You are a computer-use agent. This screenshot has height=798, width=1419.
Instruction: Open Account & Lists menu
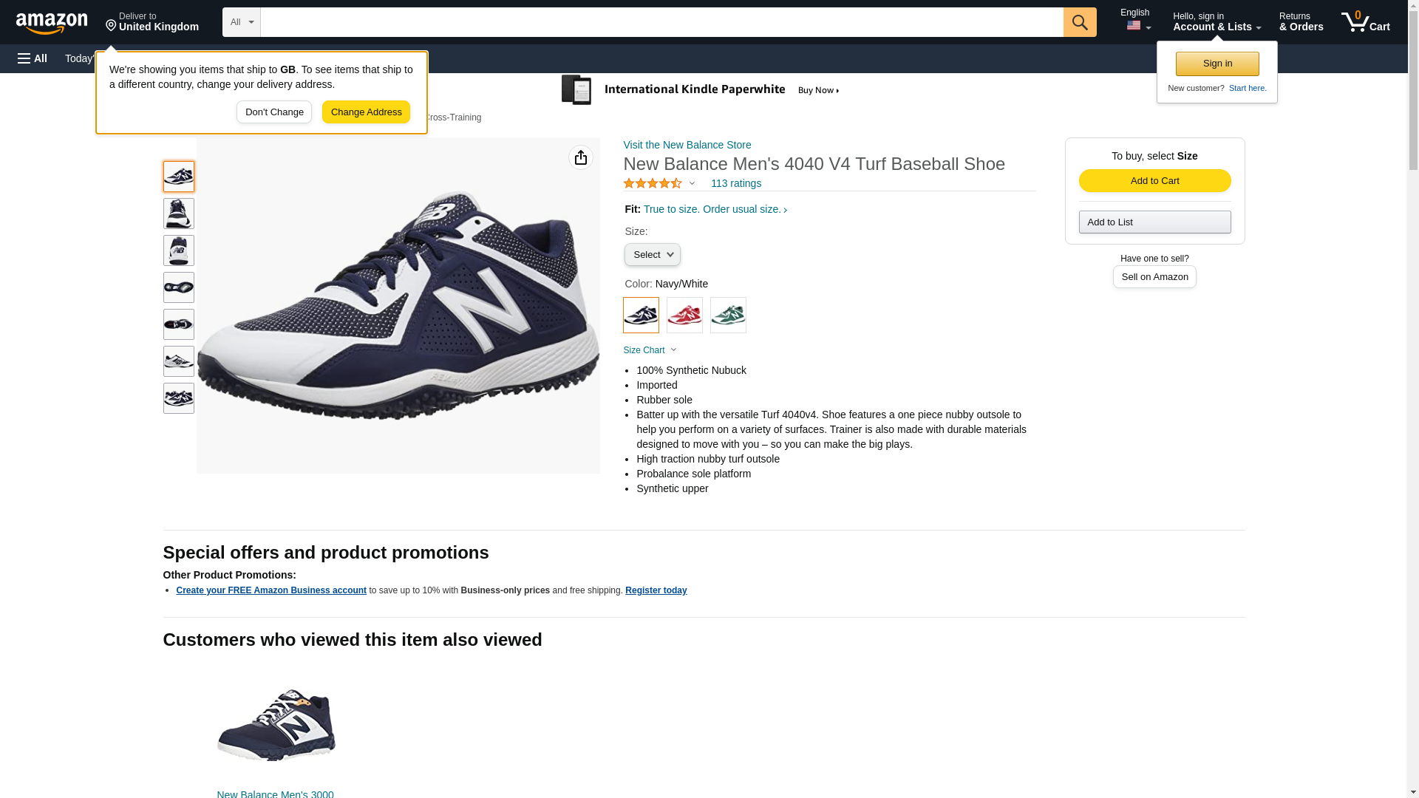pos(1216,22)
